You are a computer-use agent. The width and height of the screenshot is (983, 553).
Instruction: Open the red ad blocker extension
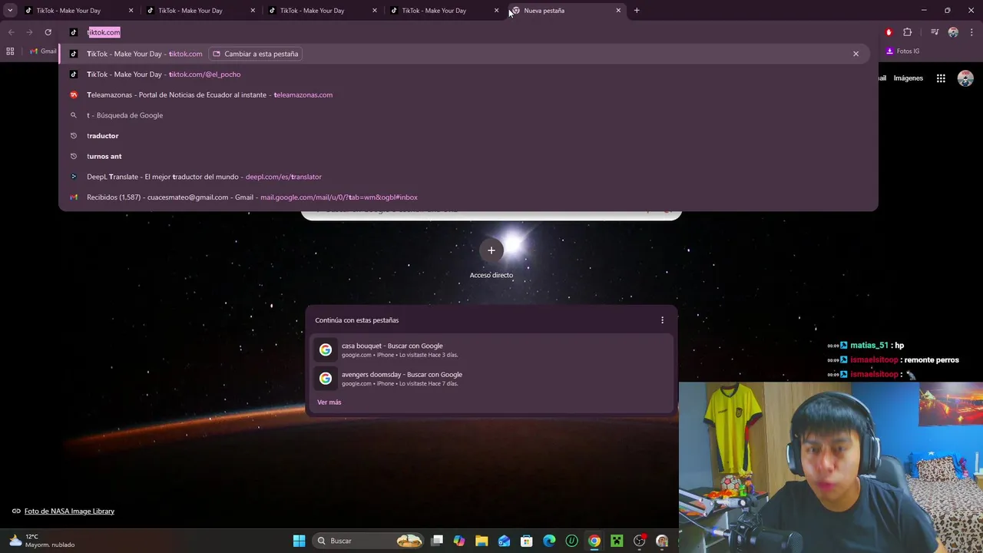click(889, 32)
